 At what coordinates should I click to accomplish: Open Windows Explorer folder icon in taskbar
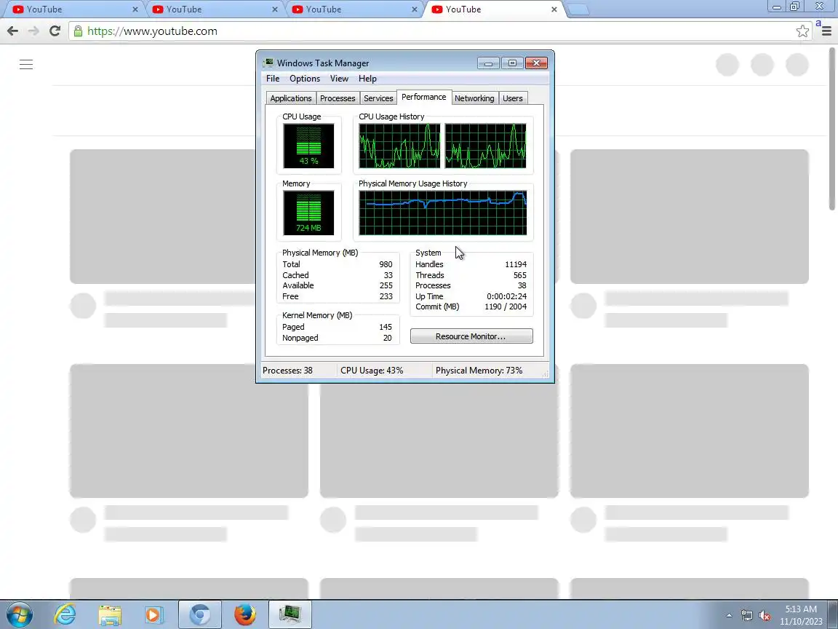110,614
